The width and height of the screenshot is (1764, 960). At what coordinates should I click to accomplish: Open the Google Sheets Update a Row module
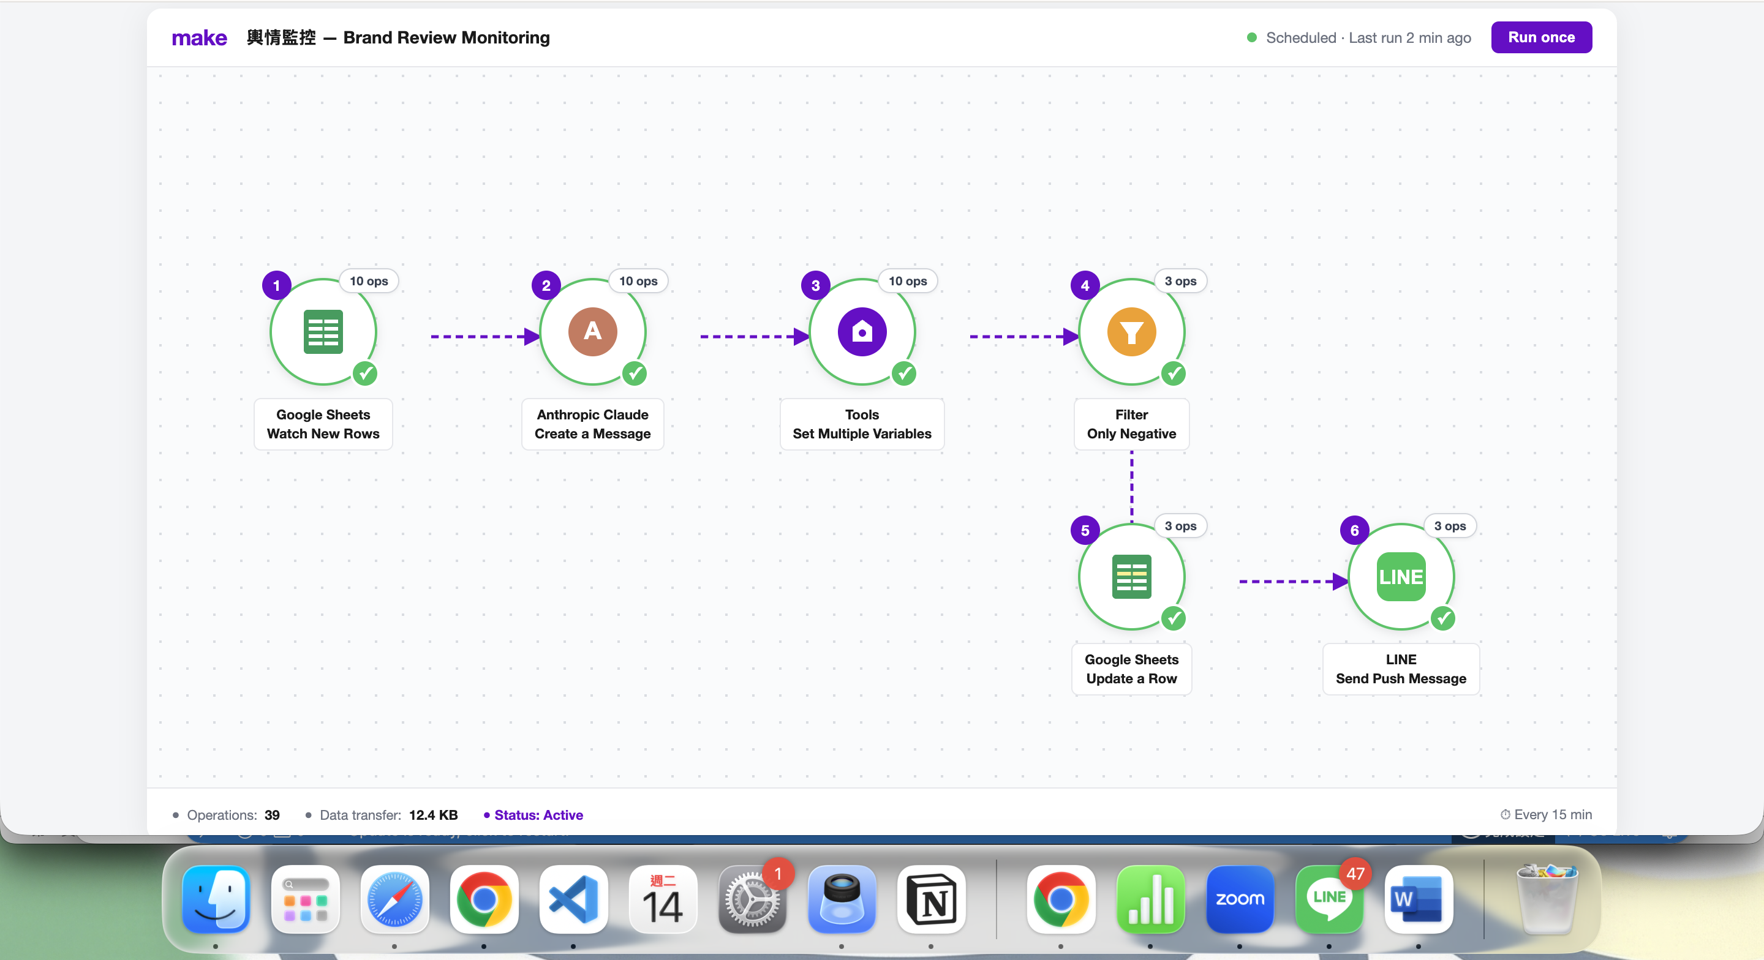(1131, 577)
